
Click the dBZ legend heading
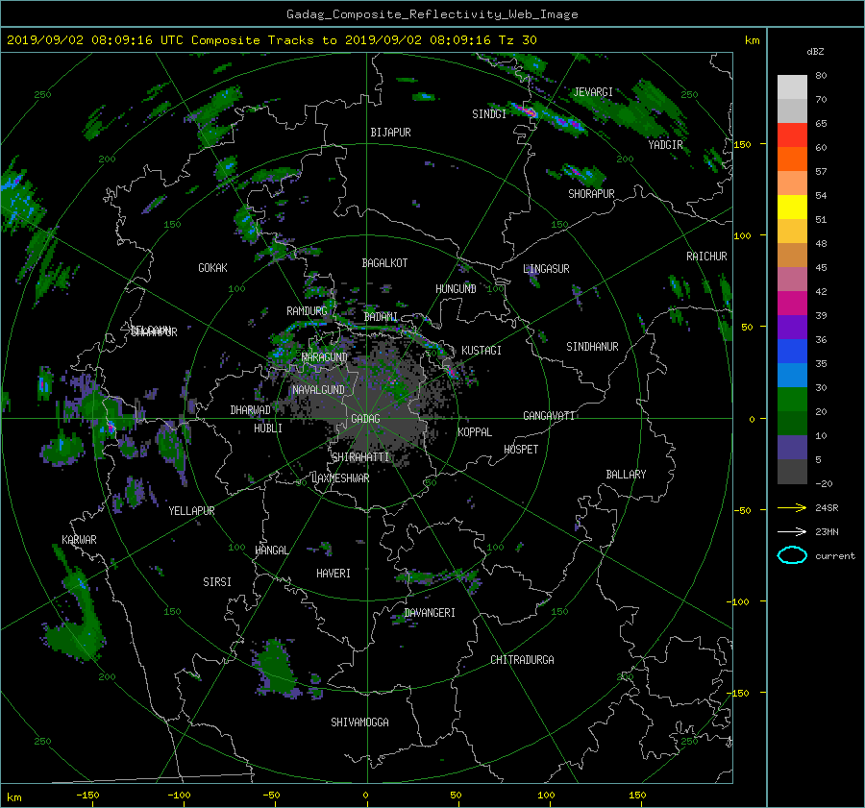click(815, 52)
